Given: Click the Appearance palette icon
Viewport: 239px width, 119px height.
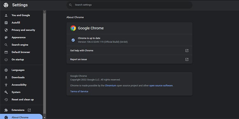Looking at the screenshot, I should pyautogui.click(x=6, y=37).
